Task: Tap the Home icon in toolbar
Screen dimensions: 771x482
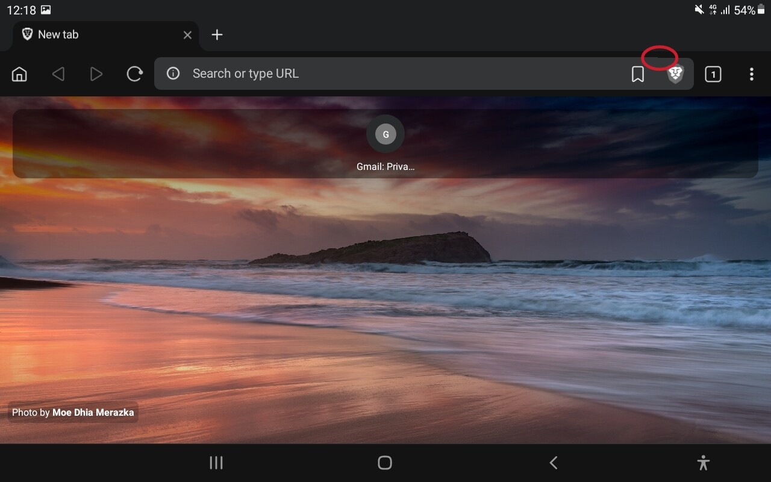Action: pyautogui.click(x=19, y=74)
